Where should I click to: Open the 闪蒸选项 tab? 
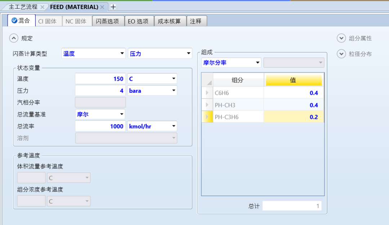pyautogui.click(x=107, y=21)
